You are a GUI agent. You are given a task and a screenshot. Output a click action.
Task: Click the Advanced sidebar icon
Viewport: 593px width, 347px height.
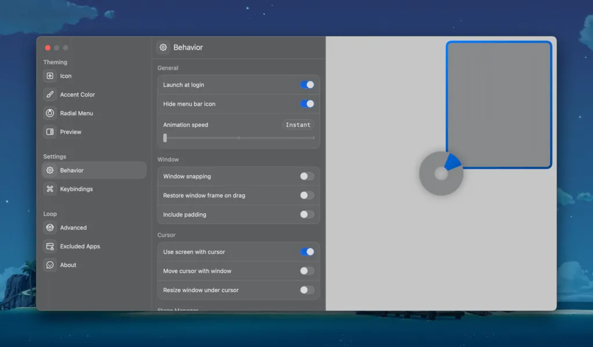point(50,228)
